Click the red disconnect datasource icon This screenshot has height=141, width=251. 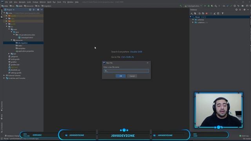pyautogui.click(x=207, y=14)
